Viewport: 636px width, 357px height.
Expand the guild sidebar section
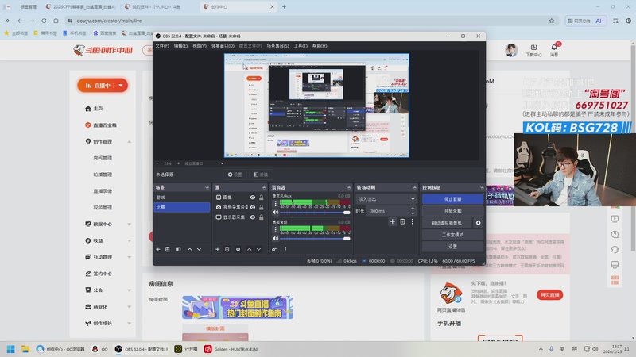pos(130,290)
